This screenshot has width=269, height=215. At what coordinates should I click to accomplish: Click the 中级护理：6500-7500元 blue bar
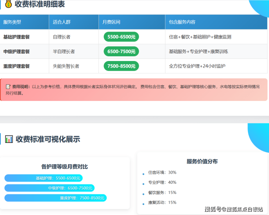point(49,188)
